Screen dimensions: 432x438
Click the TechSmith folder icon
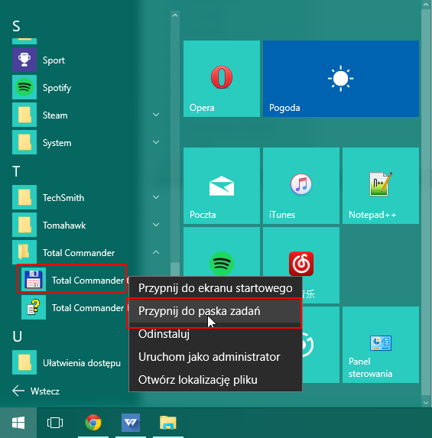[24, 197]
